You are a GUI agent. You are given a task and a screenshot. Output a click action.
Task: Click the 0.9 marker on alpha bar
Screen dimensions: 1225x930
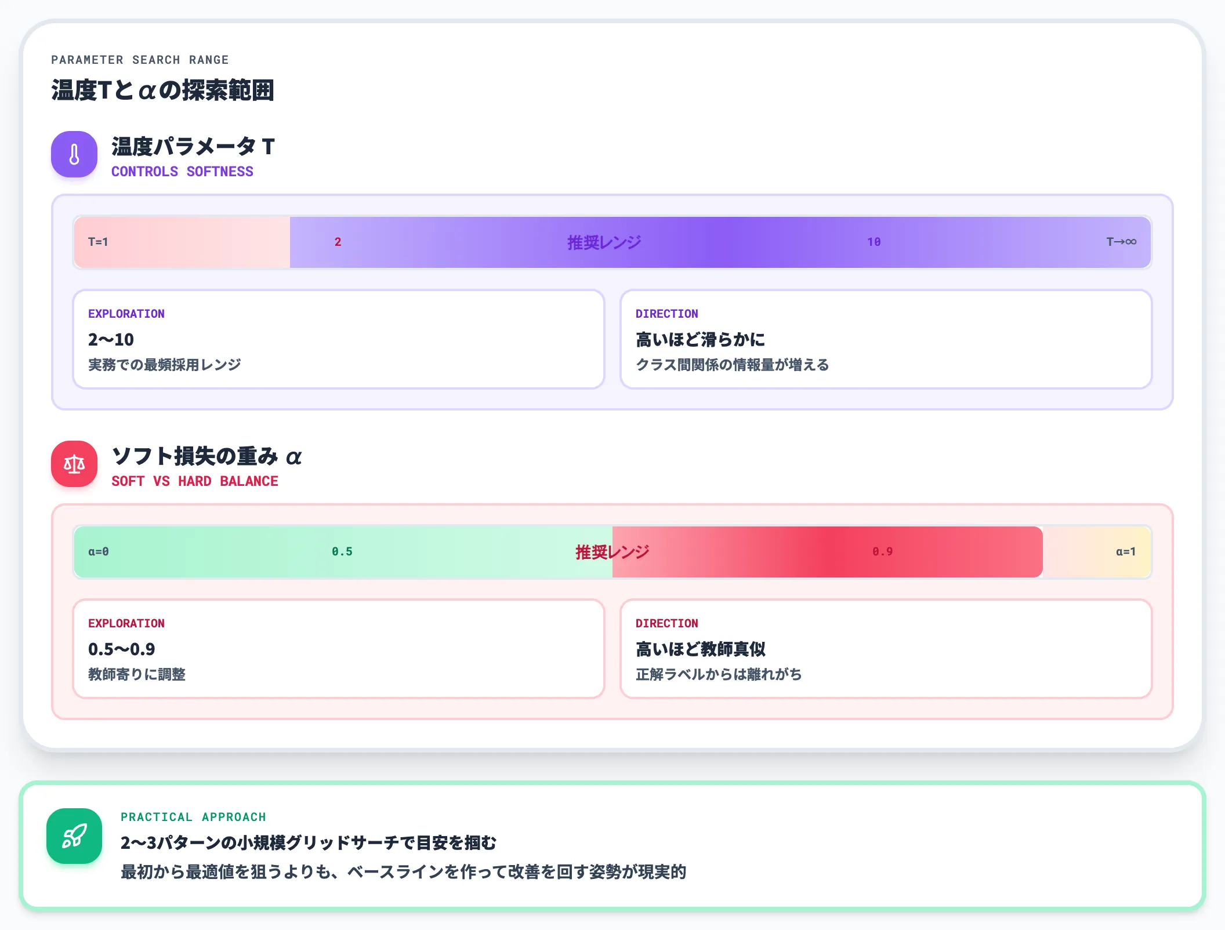coord(882,551)
